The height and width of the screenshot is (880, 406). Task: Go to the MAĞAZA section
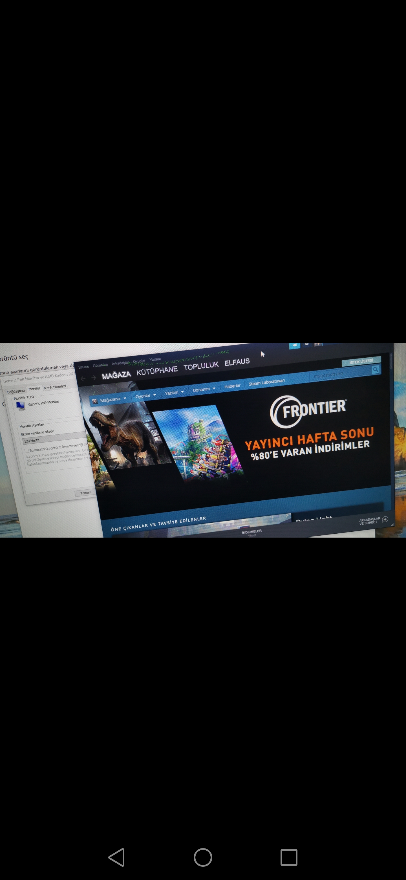point(116,375)
